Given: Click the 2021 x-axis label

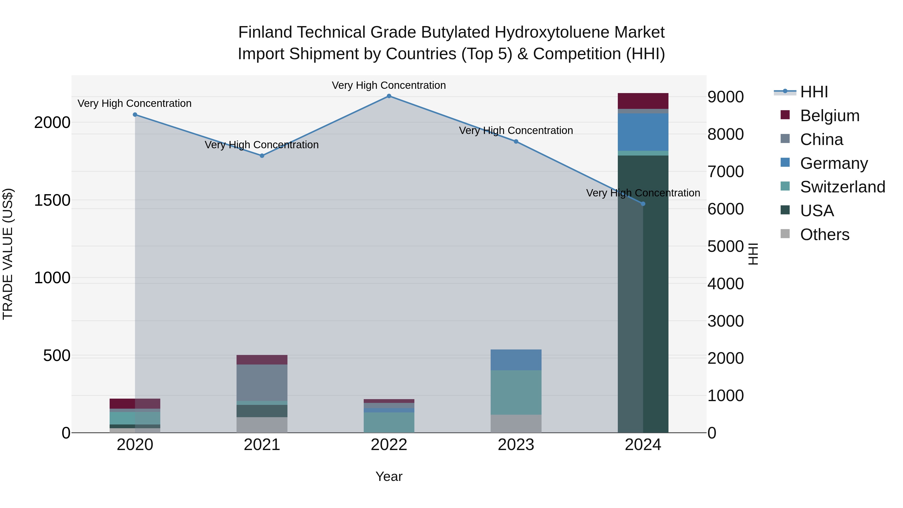Looking at the screenshot, I should click(x=262, y=445).
